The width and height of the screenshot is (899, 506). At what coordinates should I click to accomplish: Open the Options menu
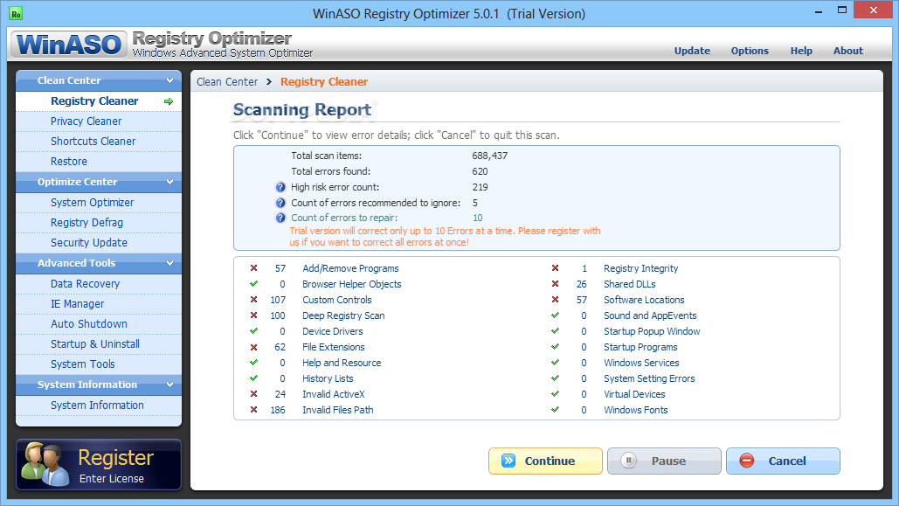(x=750, y=51)
